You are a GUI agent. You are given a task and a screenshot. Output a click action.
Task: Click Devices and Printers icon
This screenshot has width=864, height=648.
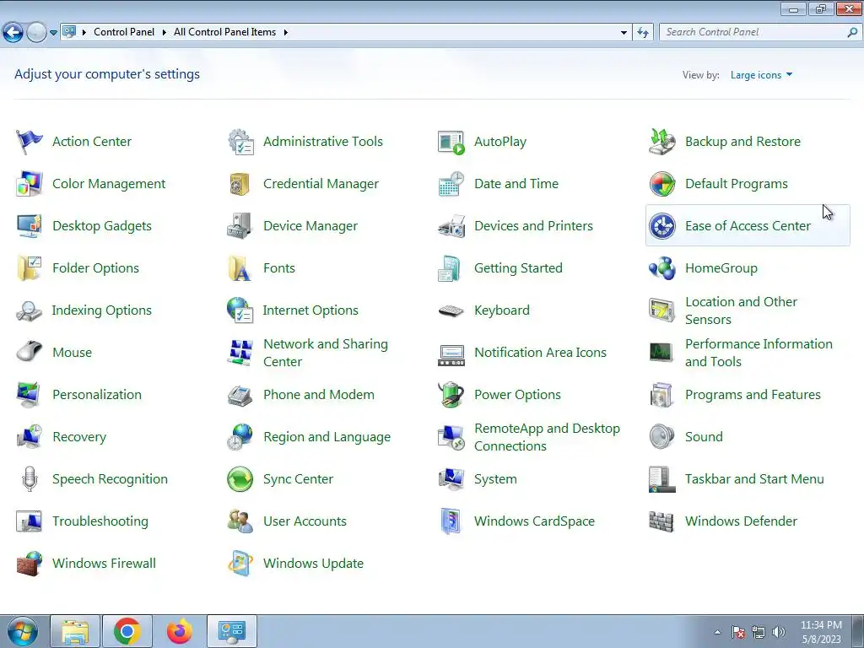(x=451, y=226)
